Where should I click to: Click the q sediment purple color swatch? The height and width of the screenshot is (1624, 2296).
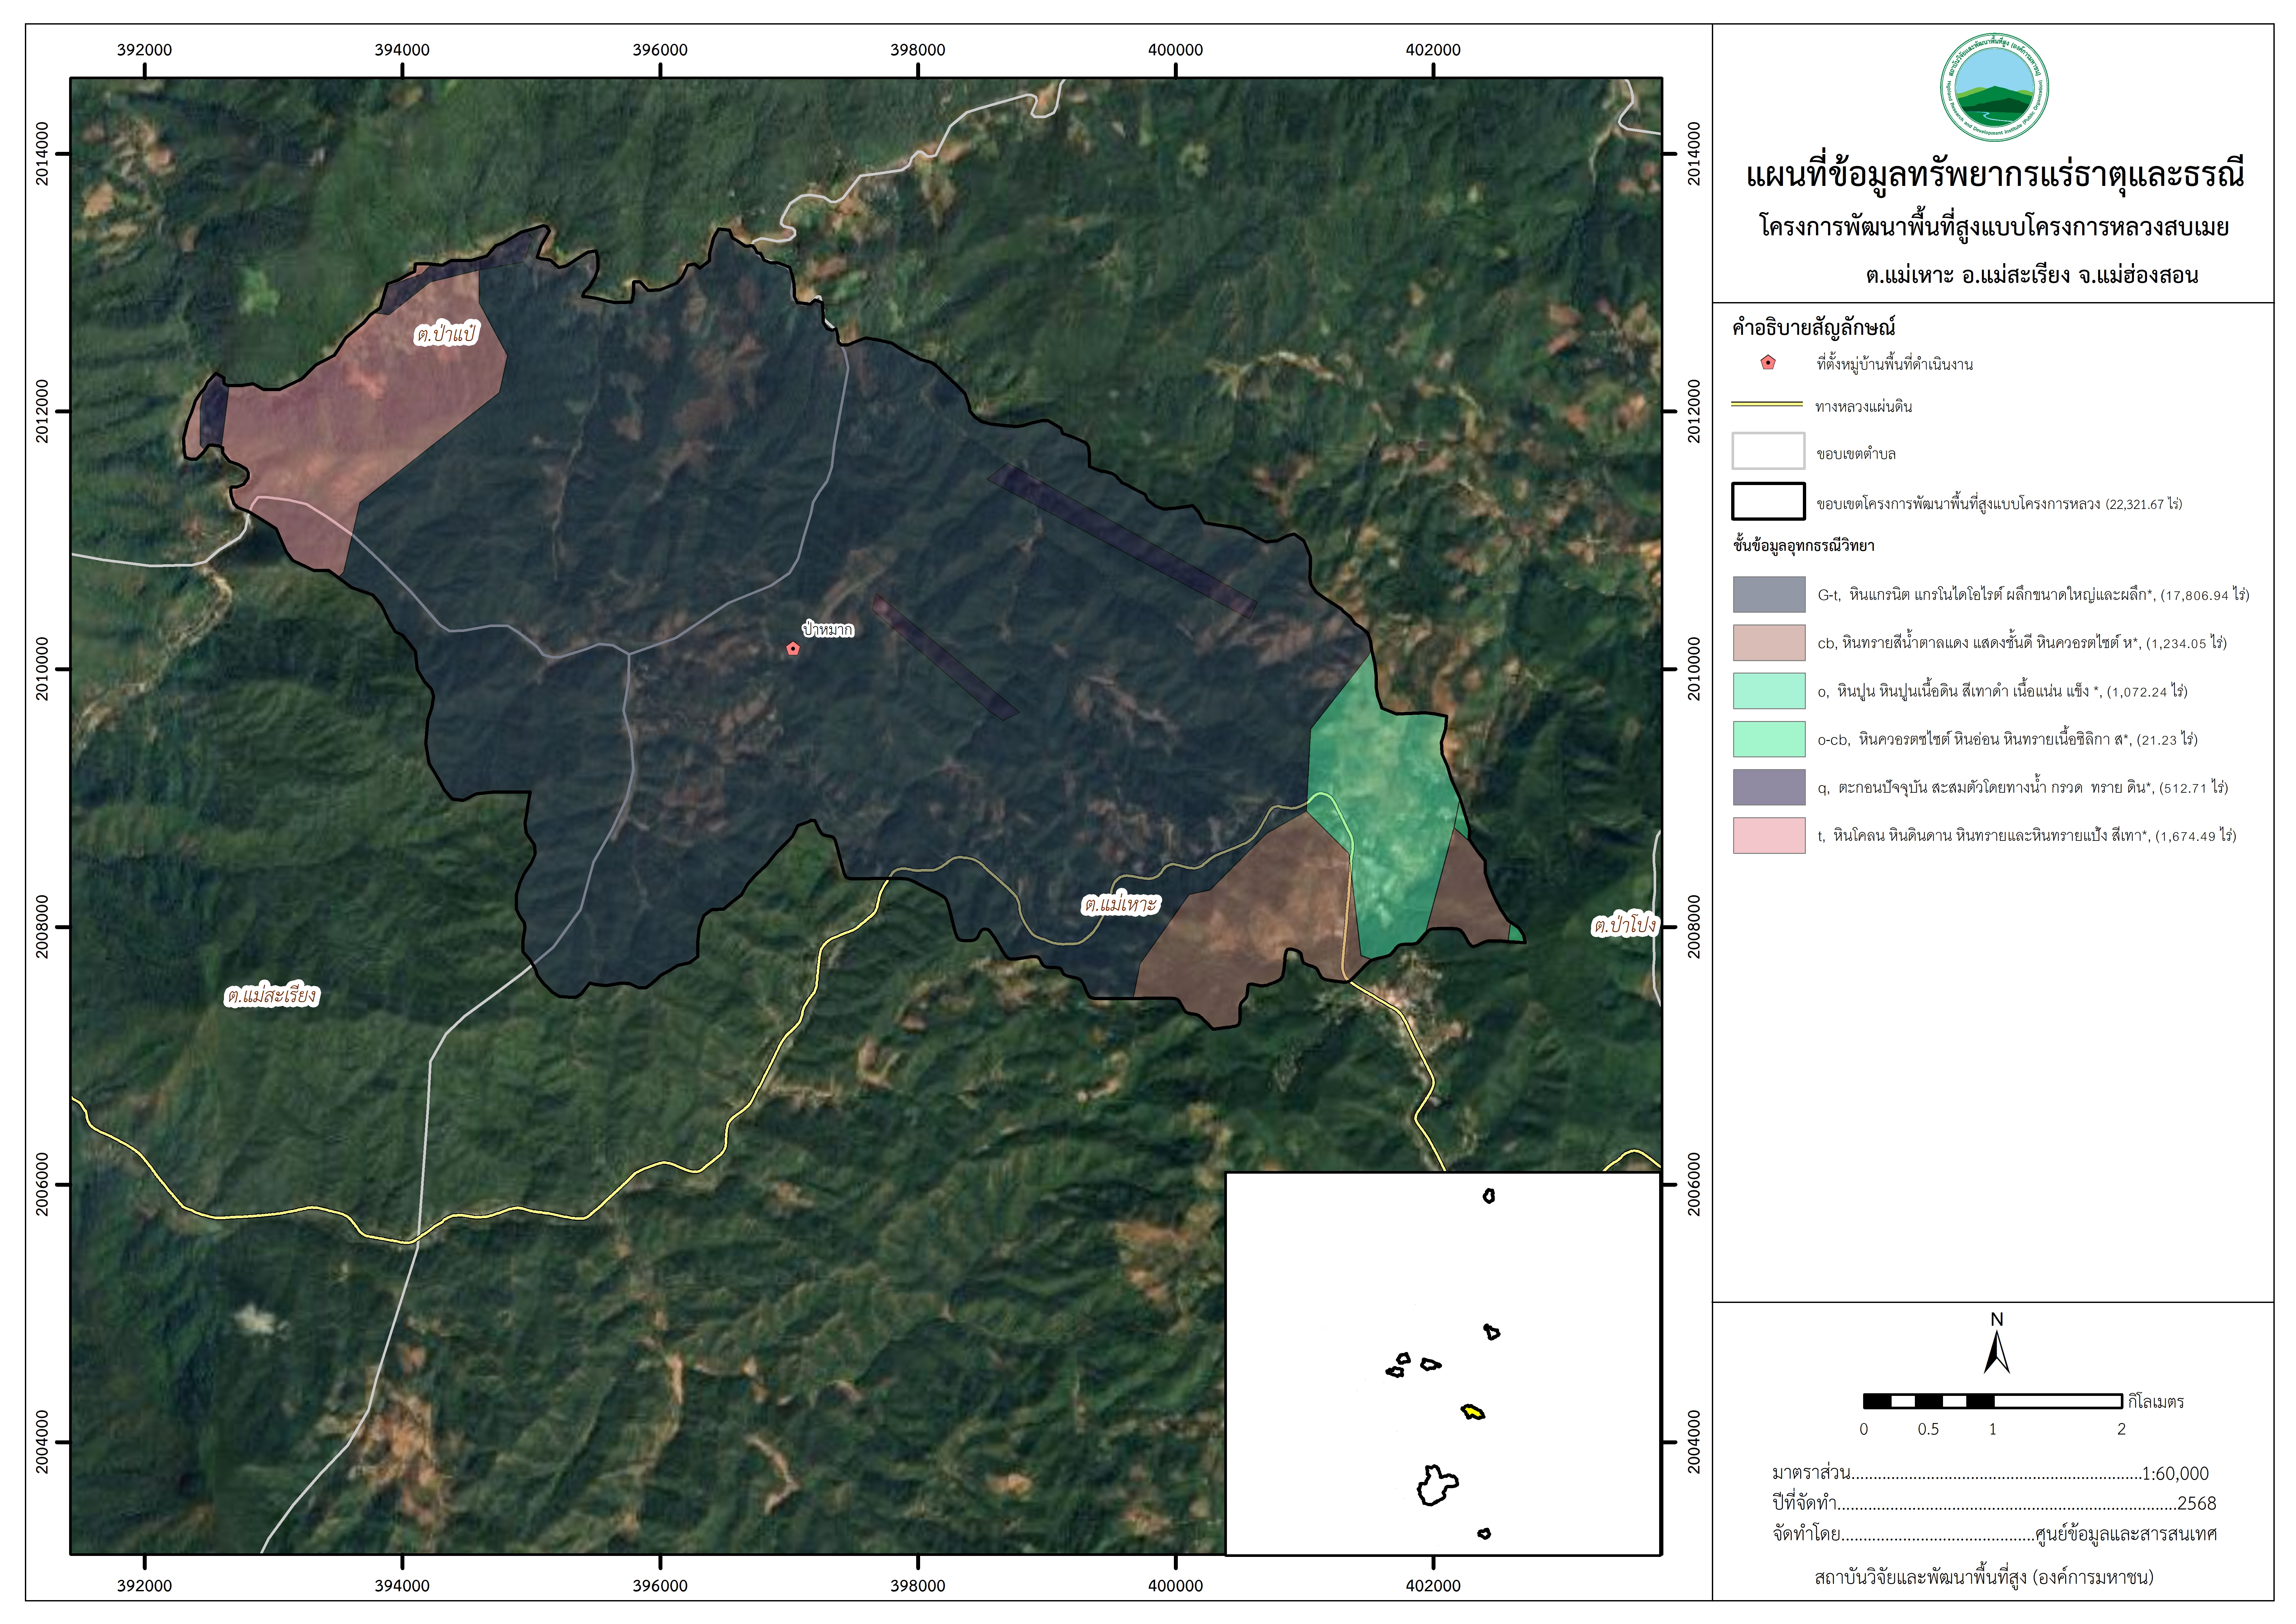1769,787
